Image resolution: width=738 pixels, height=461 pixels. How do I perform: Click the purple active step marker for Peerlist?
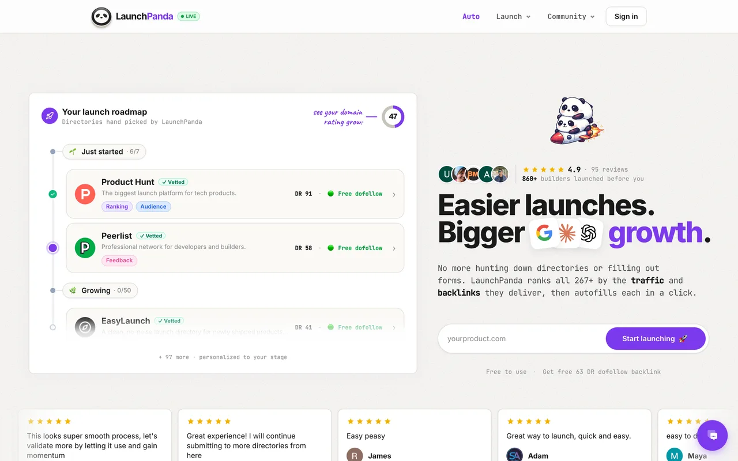(x=53, y=248)
